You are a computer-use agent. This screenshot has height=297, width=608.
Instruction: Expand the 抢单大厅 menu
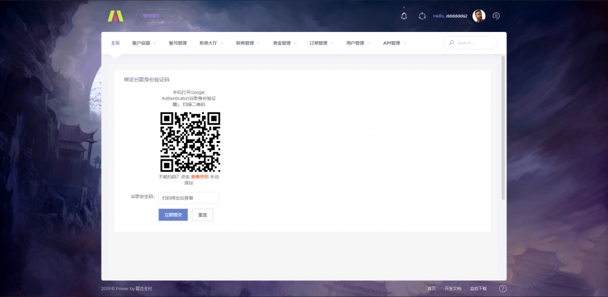[211, 43]
